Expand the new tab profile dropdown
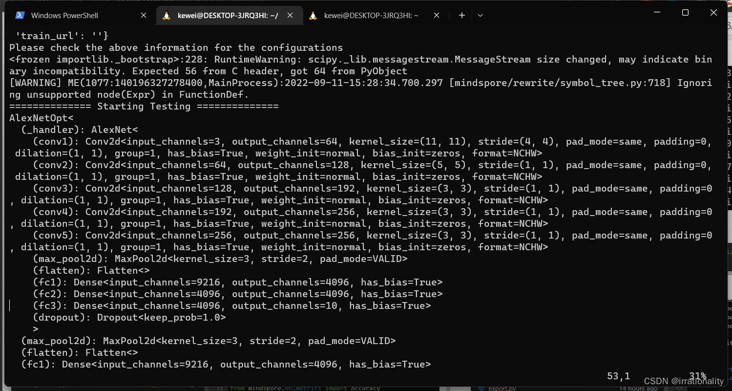 [480, 15]
